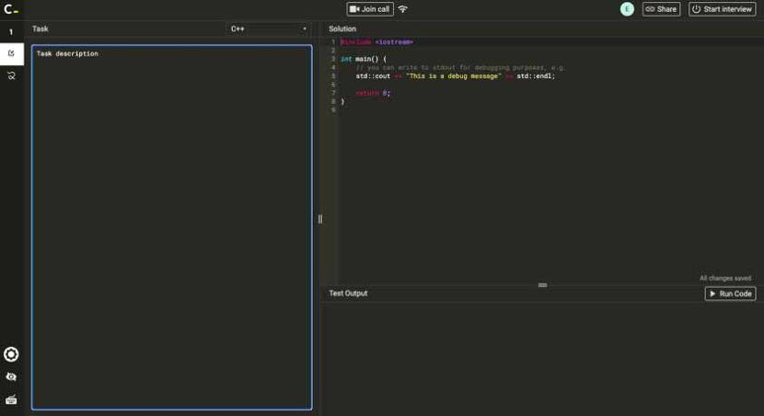Image resolution: width=764 pixels, height=416 pixels.
Task: Click the 'return 0;' line in the editor
Action: [373, 93]
